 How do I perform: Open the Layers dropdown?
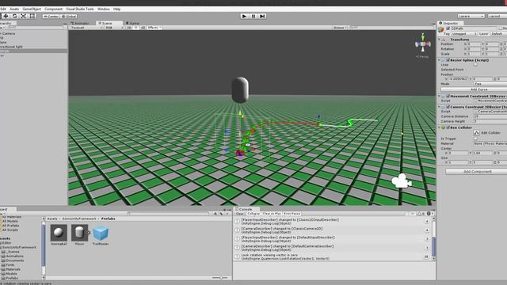point(471,16)
